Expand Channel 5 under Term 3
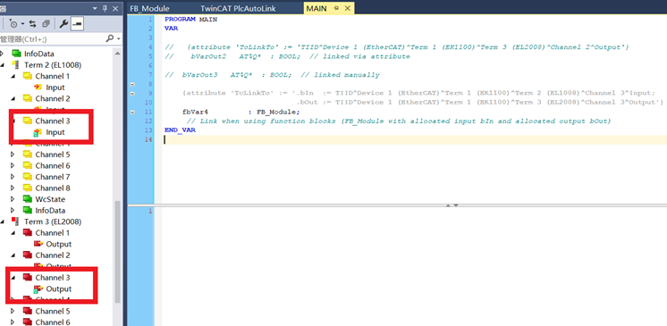The image size is (667, 326). 13,311
